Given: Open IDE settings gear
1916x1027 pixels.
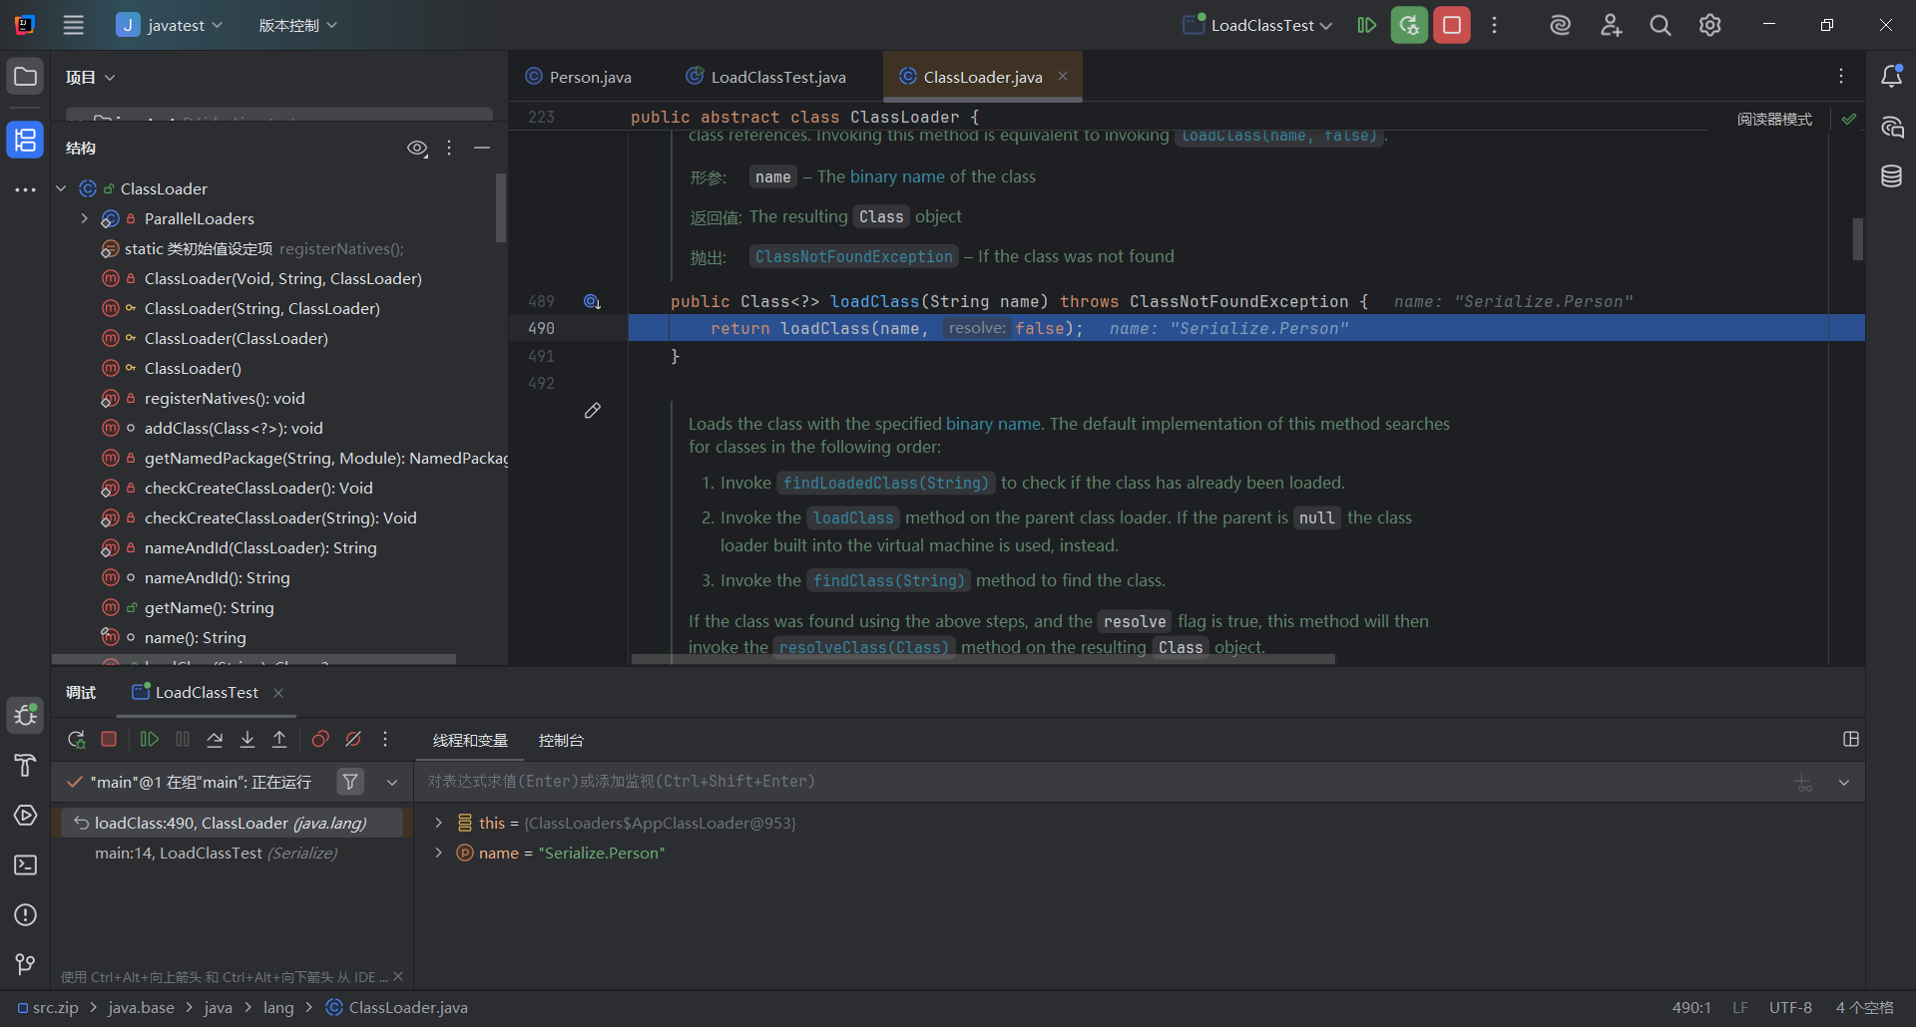Looking at the screenshot, I should click(1710, 25).
